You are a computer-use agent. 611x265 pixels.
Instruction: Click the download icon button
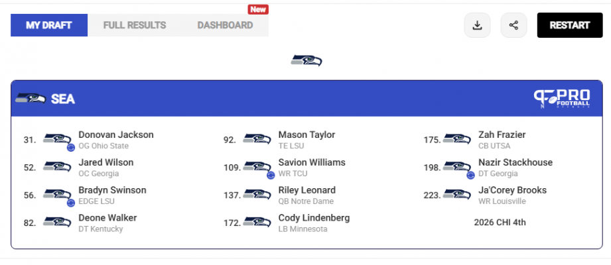coord(477,25)
